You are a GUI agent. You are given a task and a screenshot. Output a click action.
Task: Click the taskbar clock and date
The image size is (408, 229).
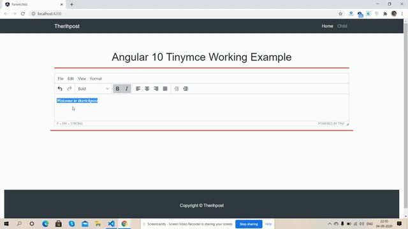(x=384, y=224)
